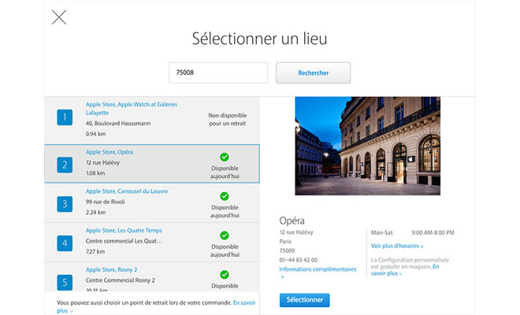Click the 'Centre Commercial Rosny 2' text
The height and width of the screenshot is (315, 520).
[120, 280]
